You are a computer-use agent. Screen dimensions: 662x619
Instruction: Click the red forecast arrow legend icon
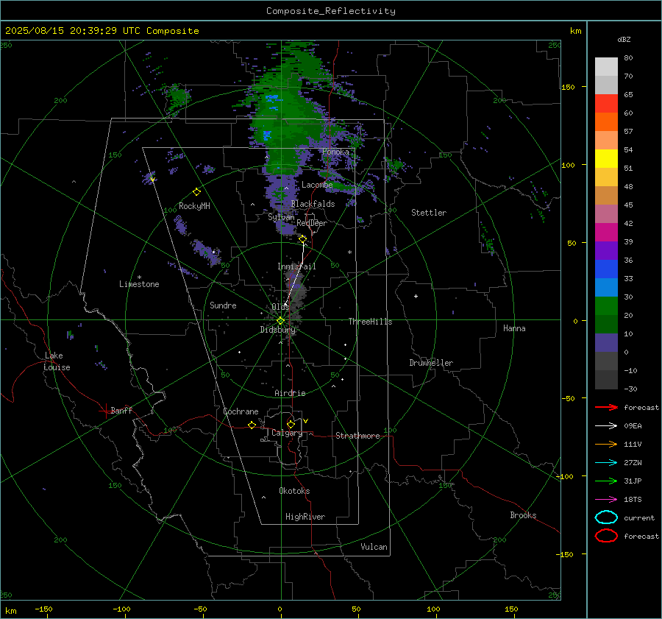tap(606, 407)
